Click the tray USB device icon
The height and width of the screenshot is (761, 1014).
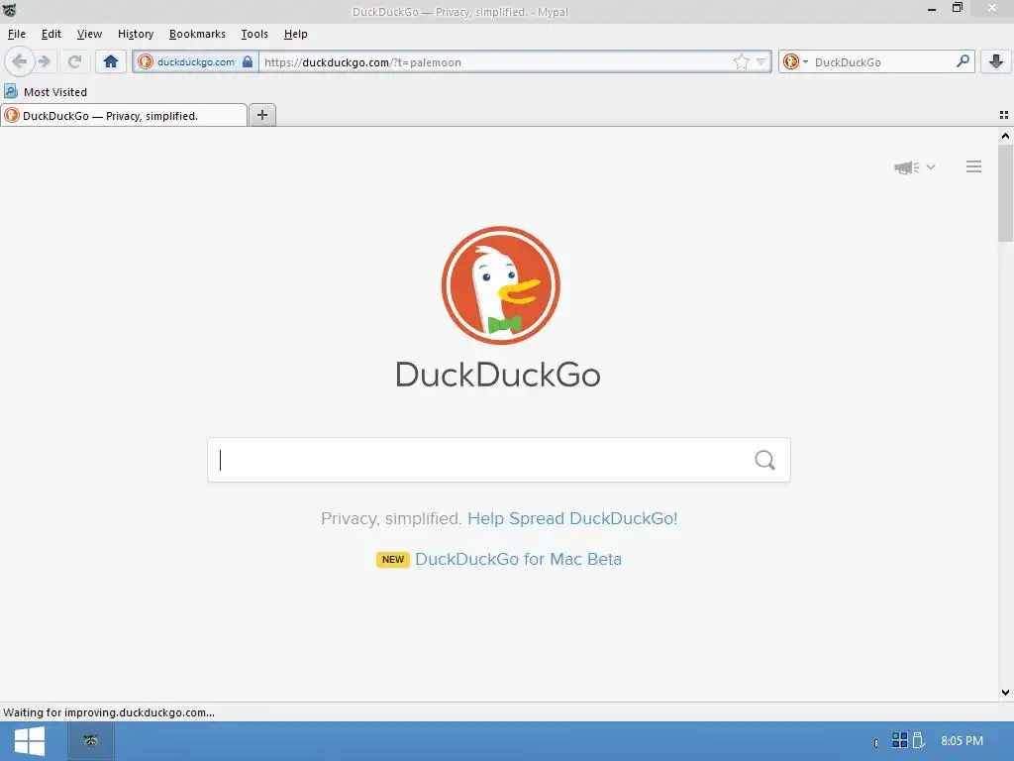pos(918,739)
